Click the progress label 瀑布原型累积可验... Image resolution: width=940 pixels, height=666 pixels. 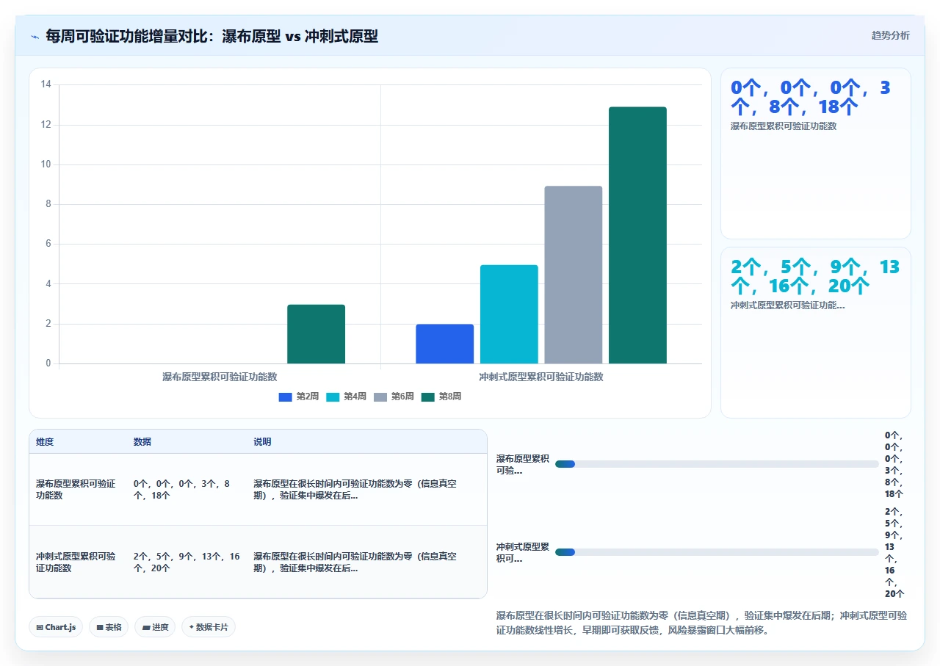[522, 464]
